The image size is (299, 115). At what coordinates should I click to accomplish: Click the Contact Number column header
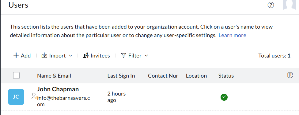pos(163,76)
